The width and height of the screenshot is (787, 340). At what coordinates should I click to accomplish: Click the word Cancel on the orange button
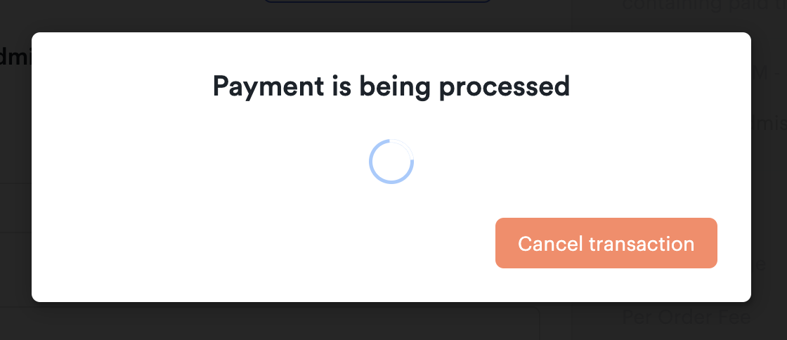click(x=550, y=244)
